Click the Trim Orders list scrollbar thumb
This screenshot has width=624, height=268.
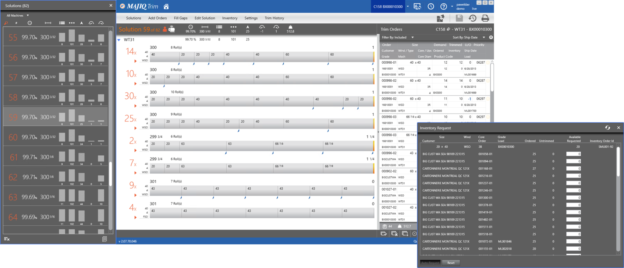[491, 77]
